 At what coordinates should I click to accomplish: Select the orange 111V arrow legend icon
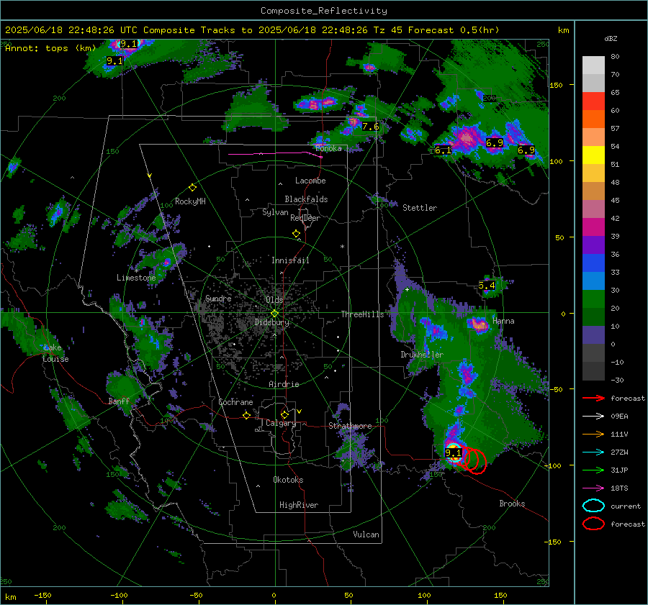[593, 434]
